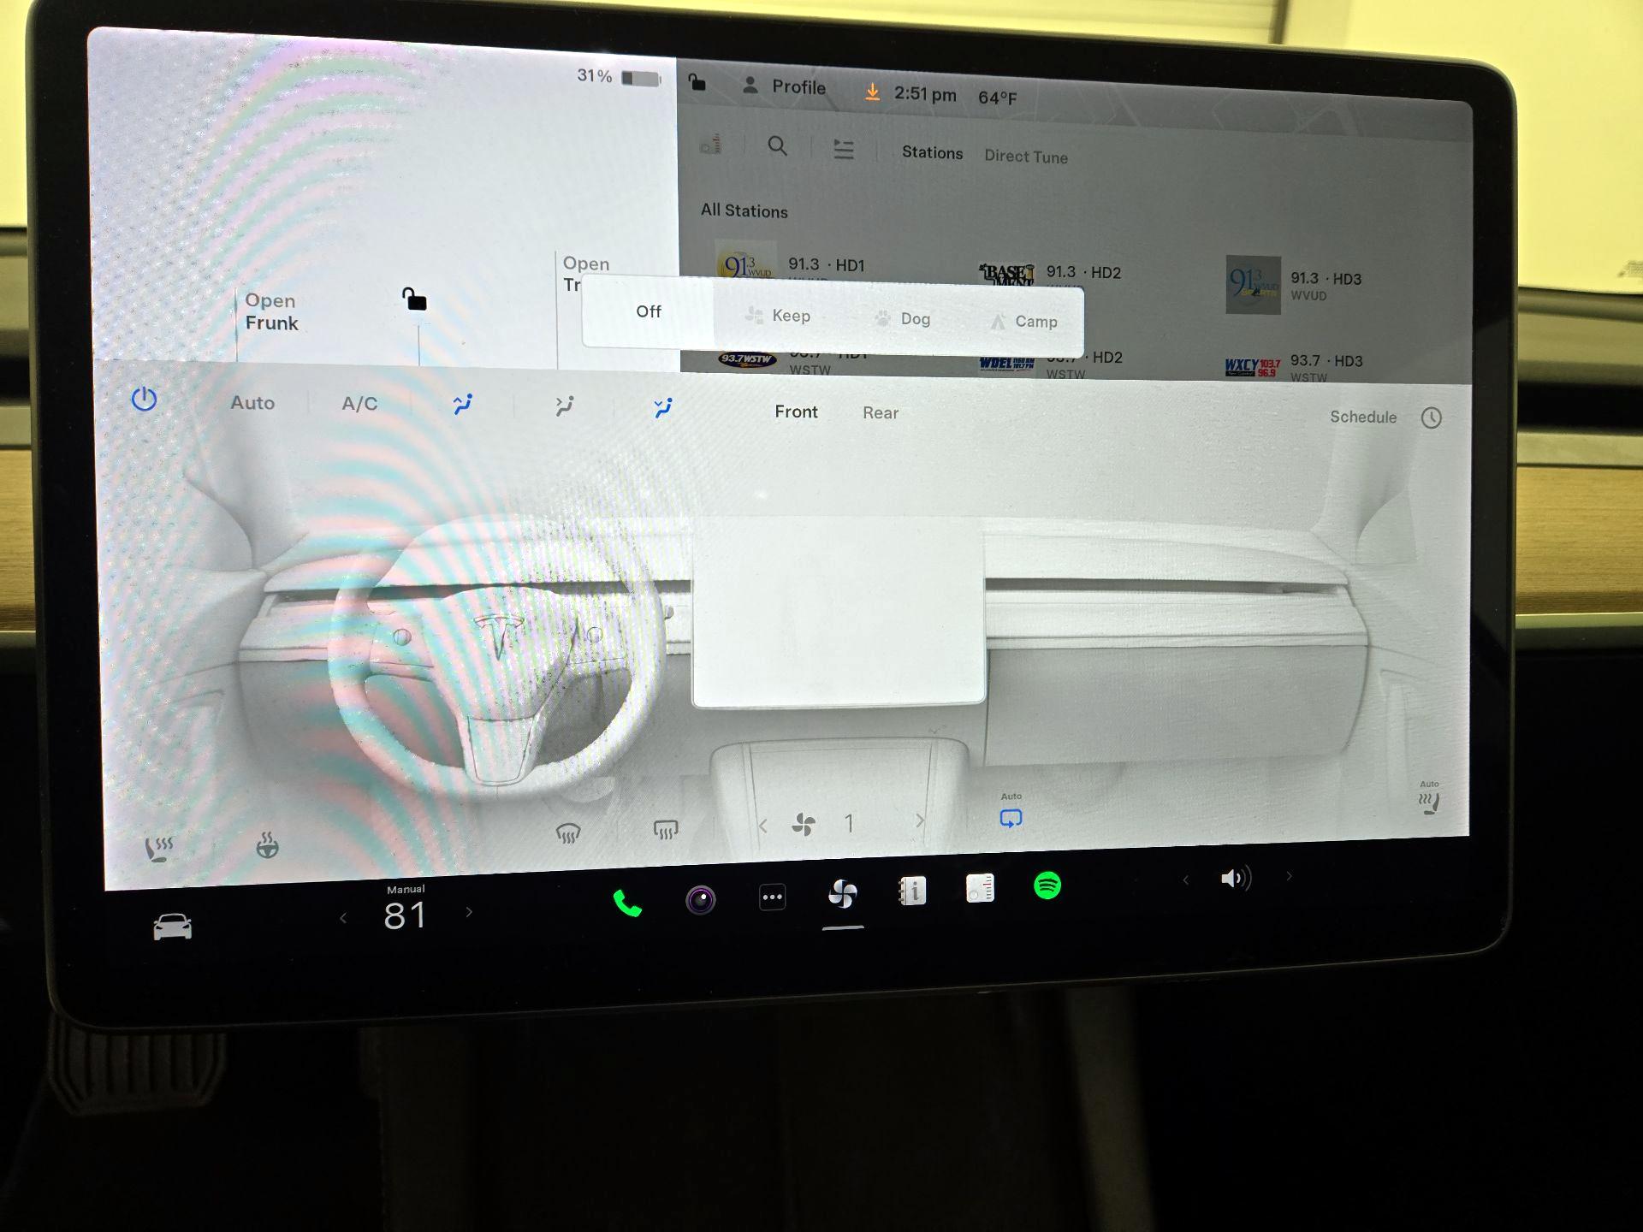The height and width of the screenshot is (1232, 1643).
Task: Tap the volume speaker control
Action: tap(1235, 877)
